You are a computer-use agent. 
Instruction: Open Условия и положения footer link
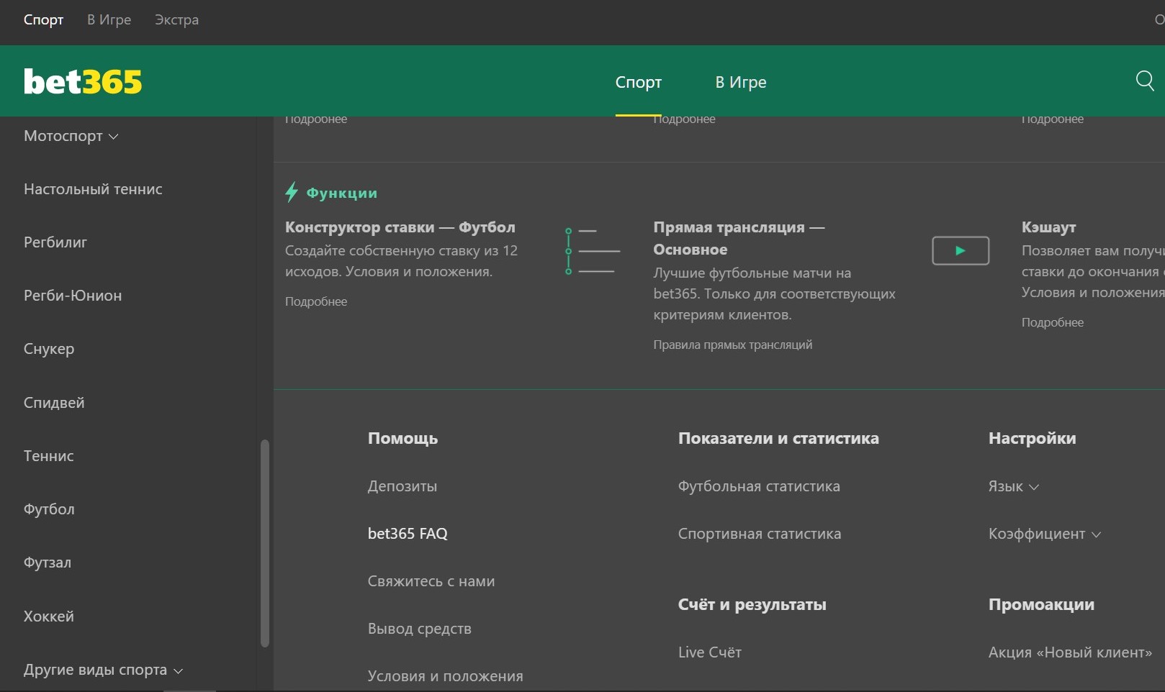click(x=446, y=676)
